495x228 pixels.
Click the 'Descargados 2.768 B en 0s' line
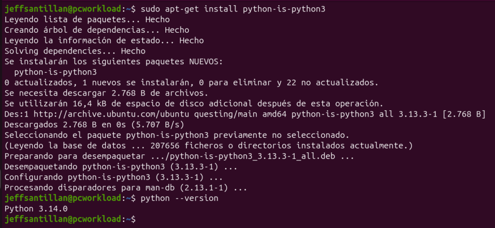point(94,125)
